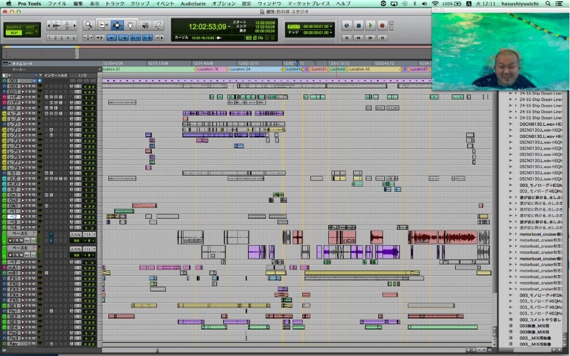Switch to Spot edit mode
Screen dimensions: 570x356
coord(31,27)
